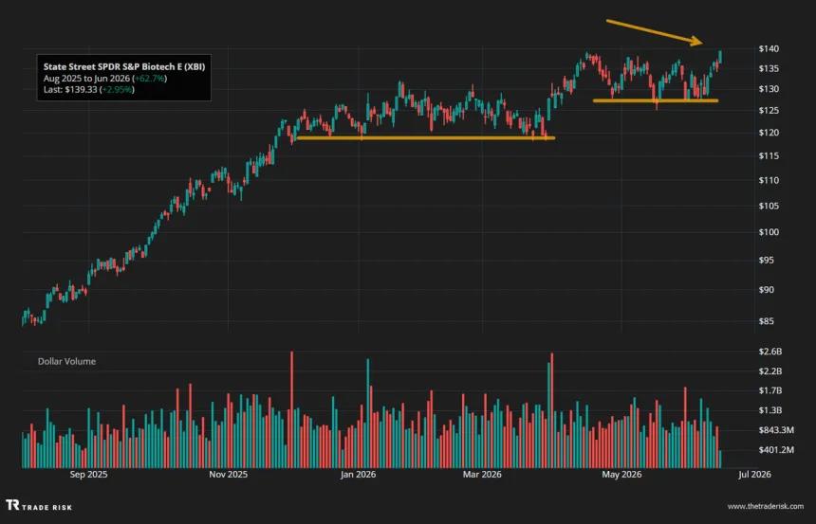
Task: Open the www.thetraderisk.com link
Action: click(766, 506)
